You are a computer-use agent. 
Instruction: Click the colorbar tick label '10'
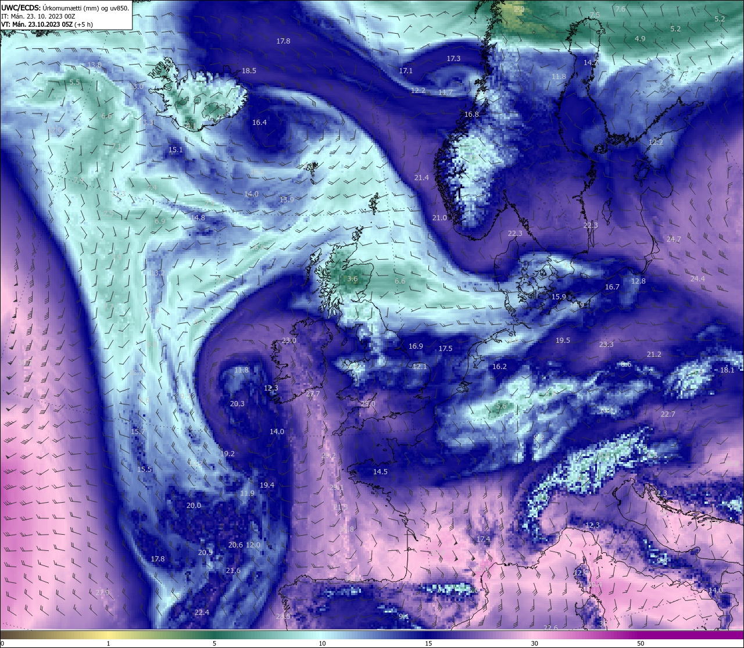click(x=322, y=643)
